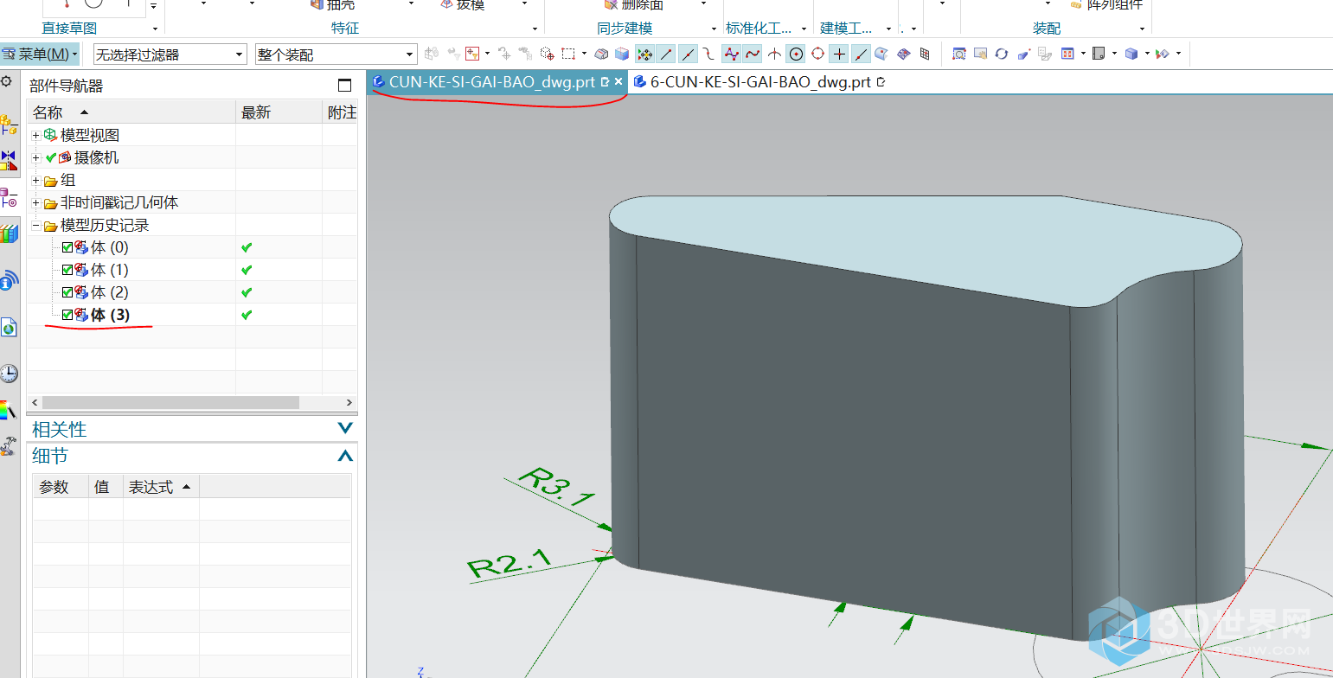
Task: Click the 最新 column header
Action: click(x=279, y=112)
